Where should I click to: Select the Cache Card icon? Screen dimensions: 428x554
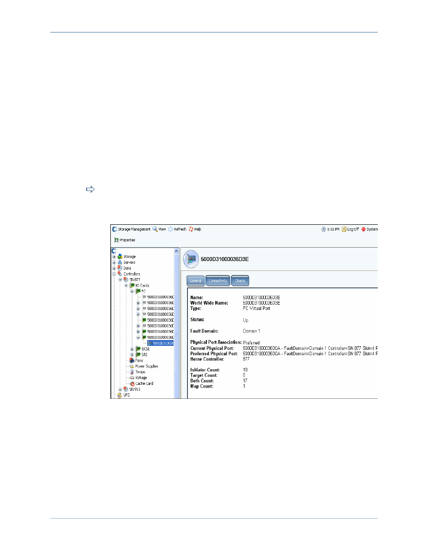click(x=132, y=384)
